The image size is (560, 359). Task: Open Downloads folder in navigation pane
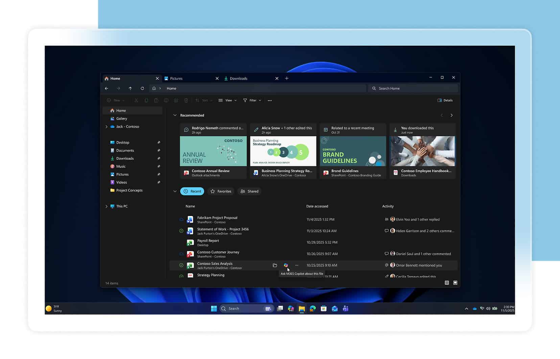point(125,159)
